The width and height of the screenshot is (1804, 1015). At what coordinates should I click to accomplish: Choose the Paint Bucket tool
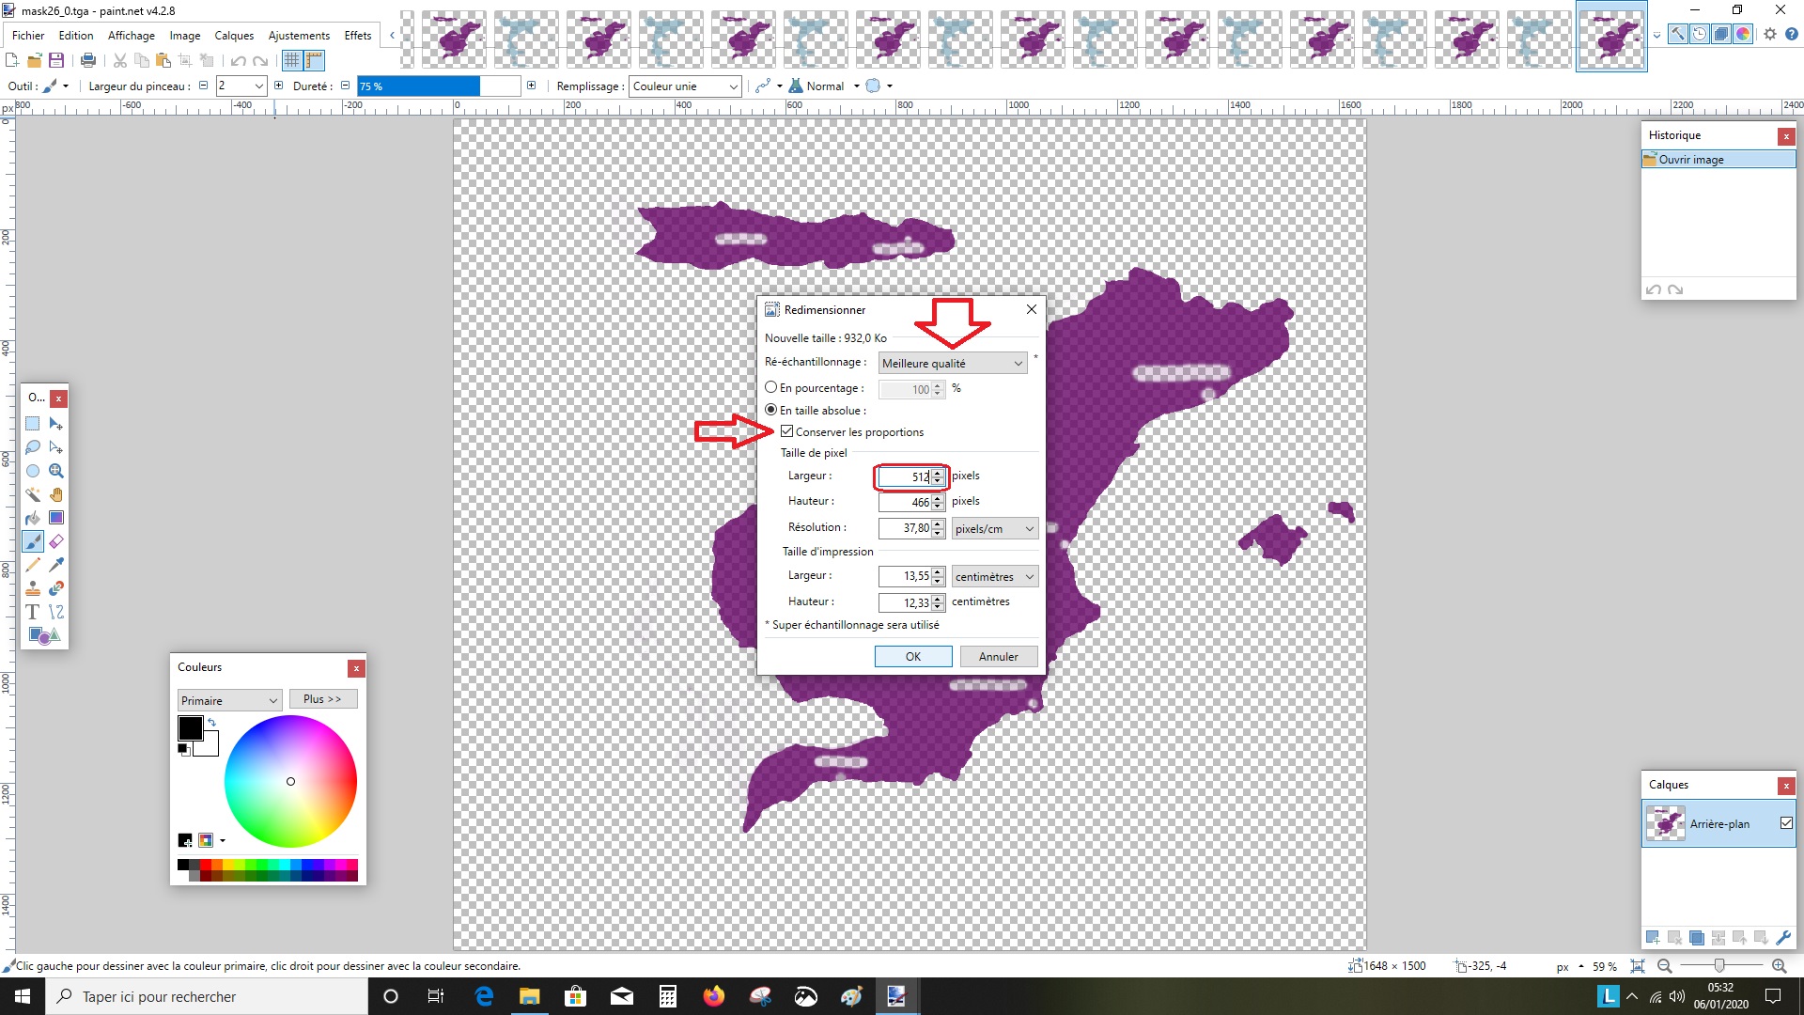click(32, 518)
